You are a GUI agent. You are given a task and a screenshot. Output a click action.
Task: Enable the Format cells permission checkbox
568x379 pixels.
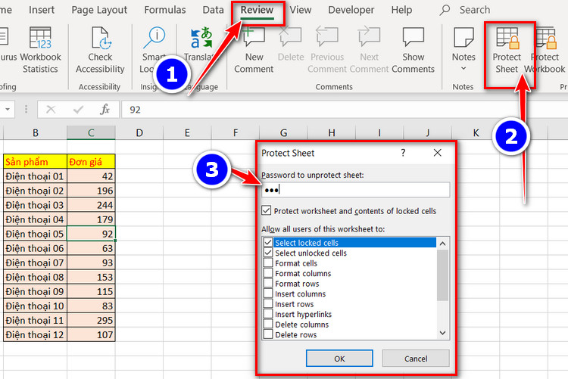[268, 263]
